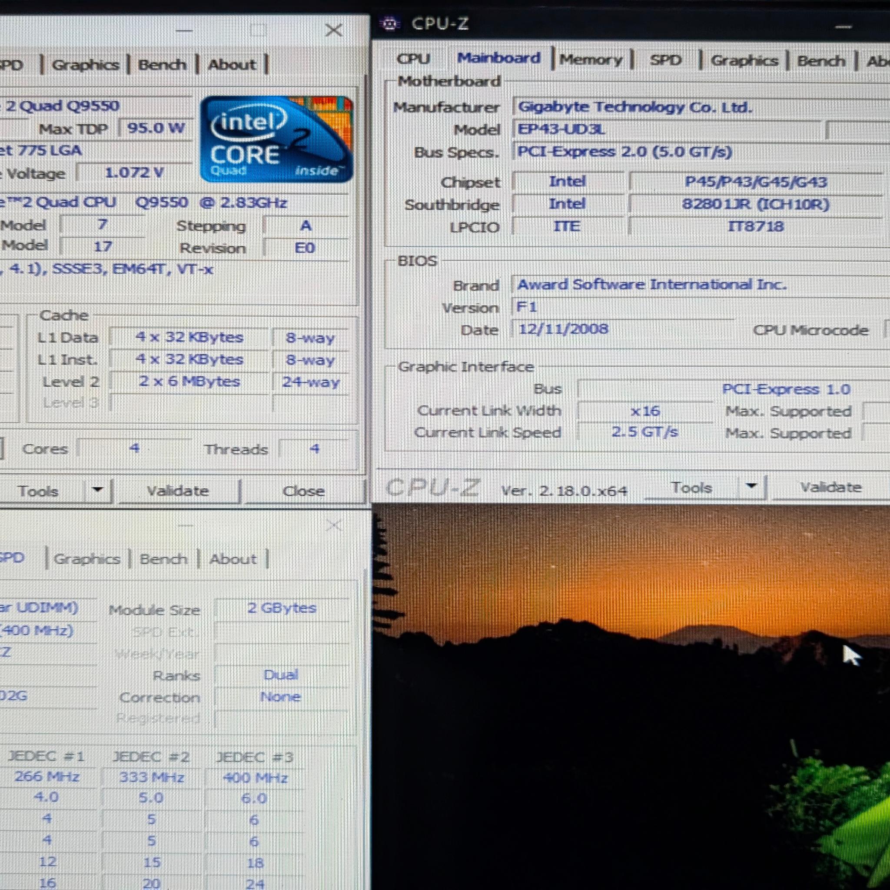Image resolution: width=890 pixels, height=890 pixels.
Task: Switch to the SPD tab in Mainboard window
Action: (665, 60)
